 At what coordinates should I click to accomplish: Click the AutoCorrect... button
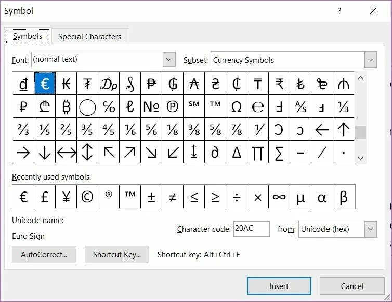tap(44, 255)
